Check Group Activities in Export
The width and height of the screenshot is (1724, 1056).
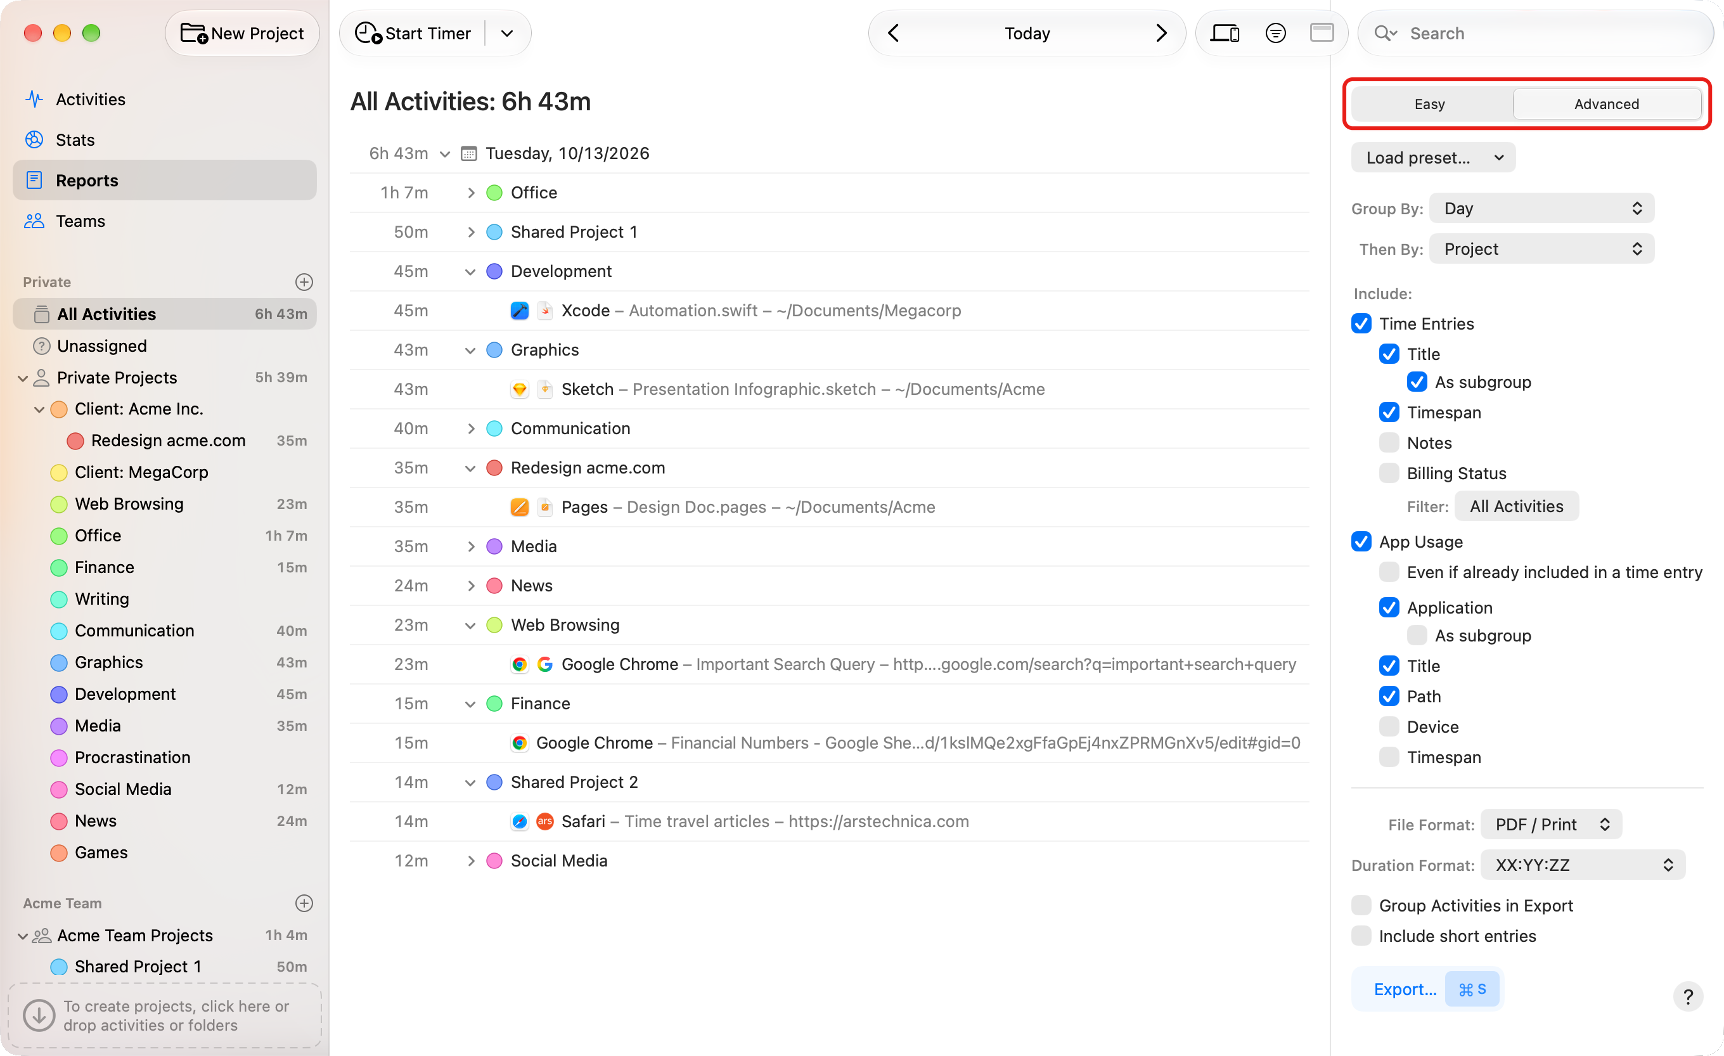click(1361, 905)
